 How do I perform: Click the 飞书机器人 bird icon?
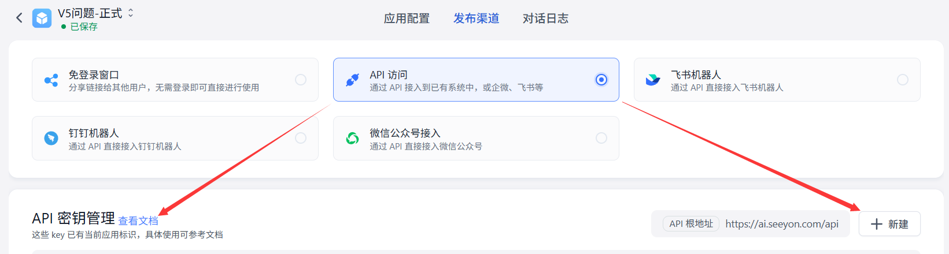click(653, 80)
